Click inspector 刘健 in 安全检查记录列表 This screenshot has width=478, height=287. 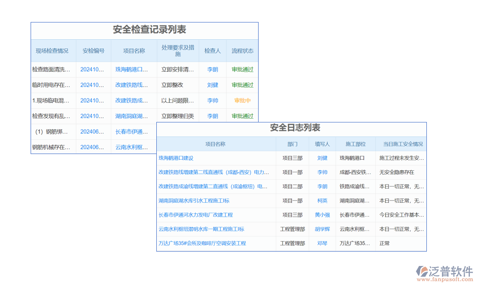tap(213, 85)
